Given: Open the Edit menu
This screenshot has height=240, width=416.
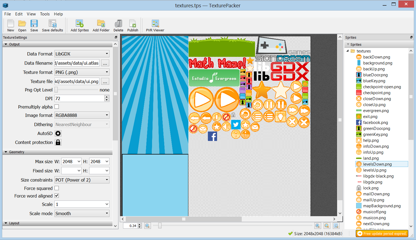Looking at the screenshot, I should [x=19, y=14].
